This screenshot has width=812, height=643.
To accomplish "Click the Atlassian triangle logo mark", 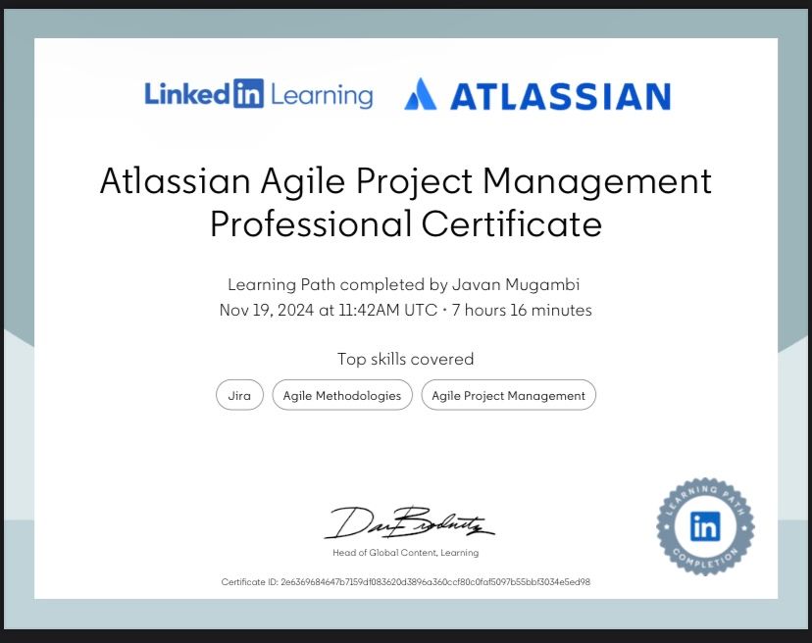I will pos(420,94).
